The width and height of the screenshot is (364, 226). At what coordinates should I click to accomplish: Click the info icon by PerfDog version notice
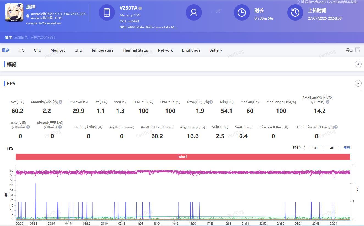[298, 2]
